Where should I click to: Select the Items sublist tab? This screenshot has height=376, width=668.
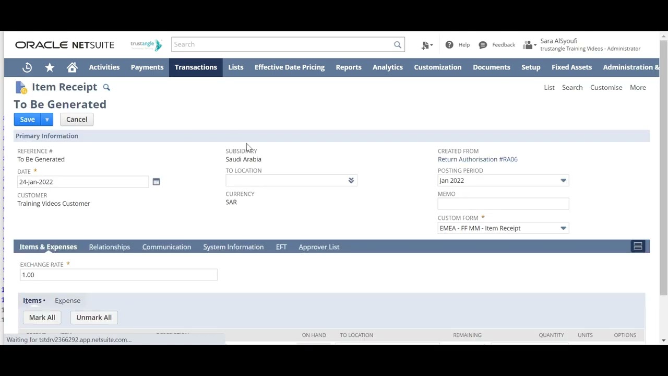[33, 301]
